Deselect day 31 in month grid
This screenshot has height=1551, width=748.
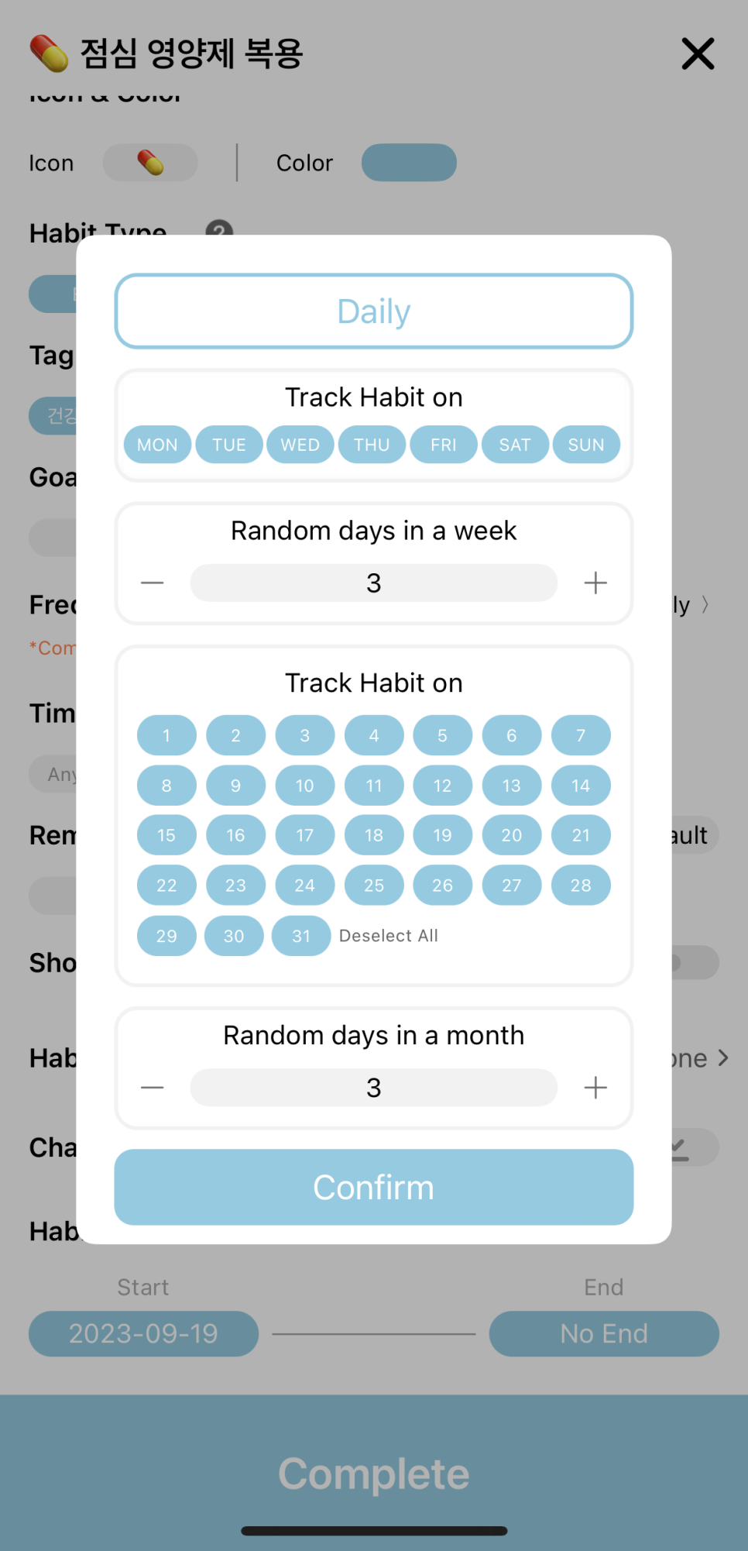[x=301, y=936]
